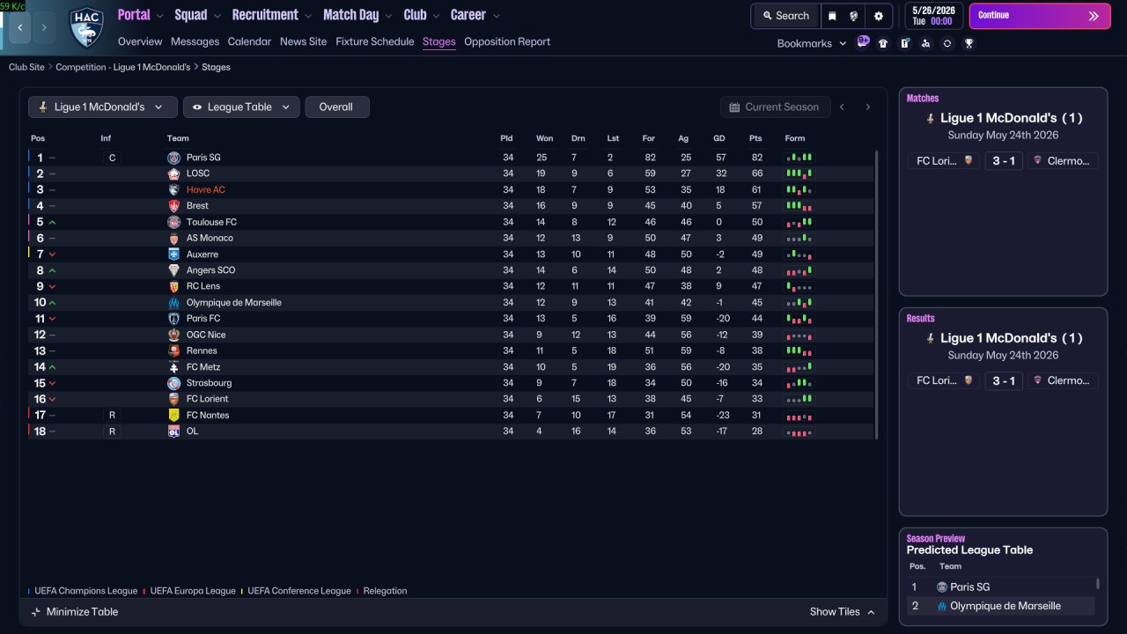Click Show Tiles at the bottom
1127x634 pixels.
tap(843, 612)
